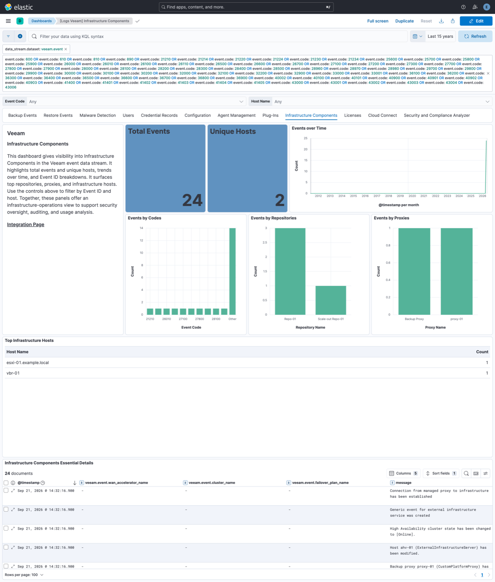
Task: Go to Dashboards breadcrumb
Action: [41, 21]
